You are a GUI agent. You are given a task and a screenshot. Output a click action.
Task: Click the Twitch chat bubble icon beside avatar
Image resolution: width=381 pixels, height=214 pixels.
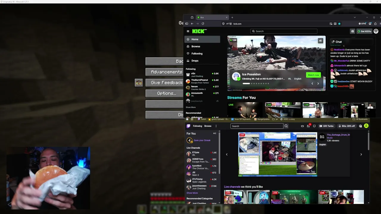tap(360, 126)
